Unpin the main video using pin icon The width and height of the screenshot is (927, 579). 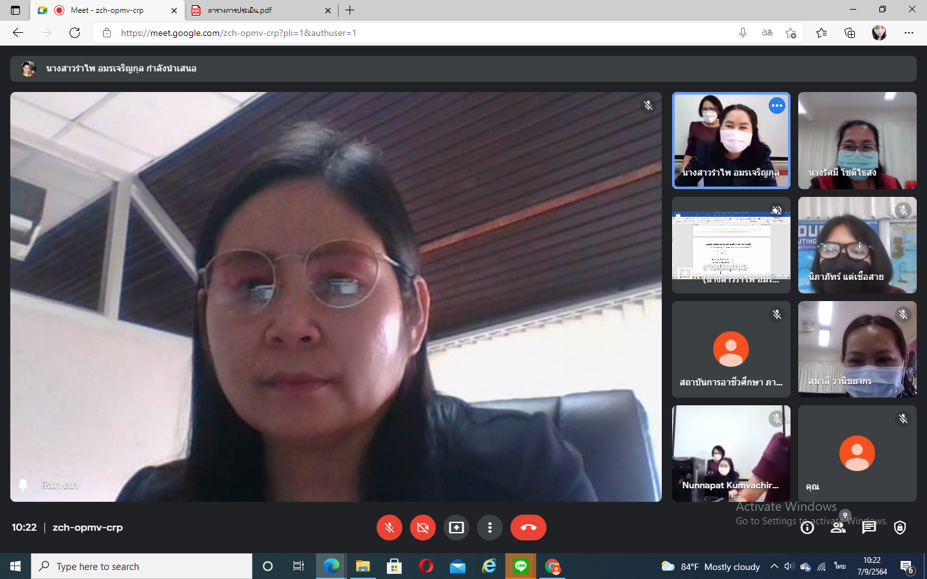click(x=23, y=485)
